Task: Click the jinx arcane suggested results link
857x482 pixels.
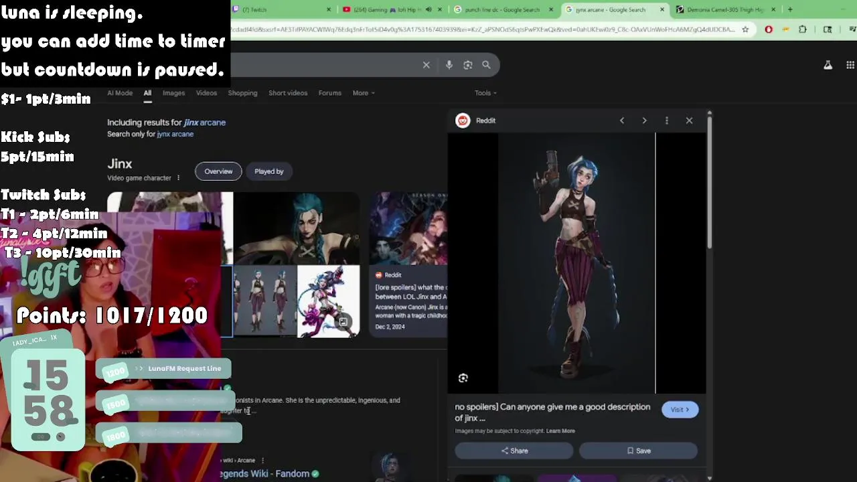Action: point(204,123)
